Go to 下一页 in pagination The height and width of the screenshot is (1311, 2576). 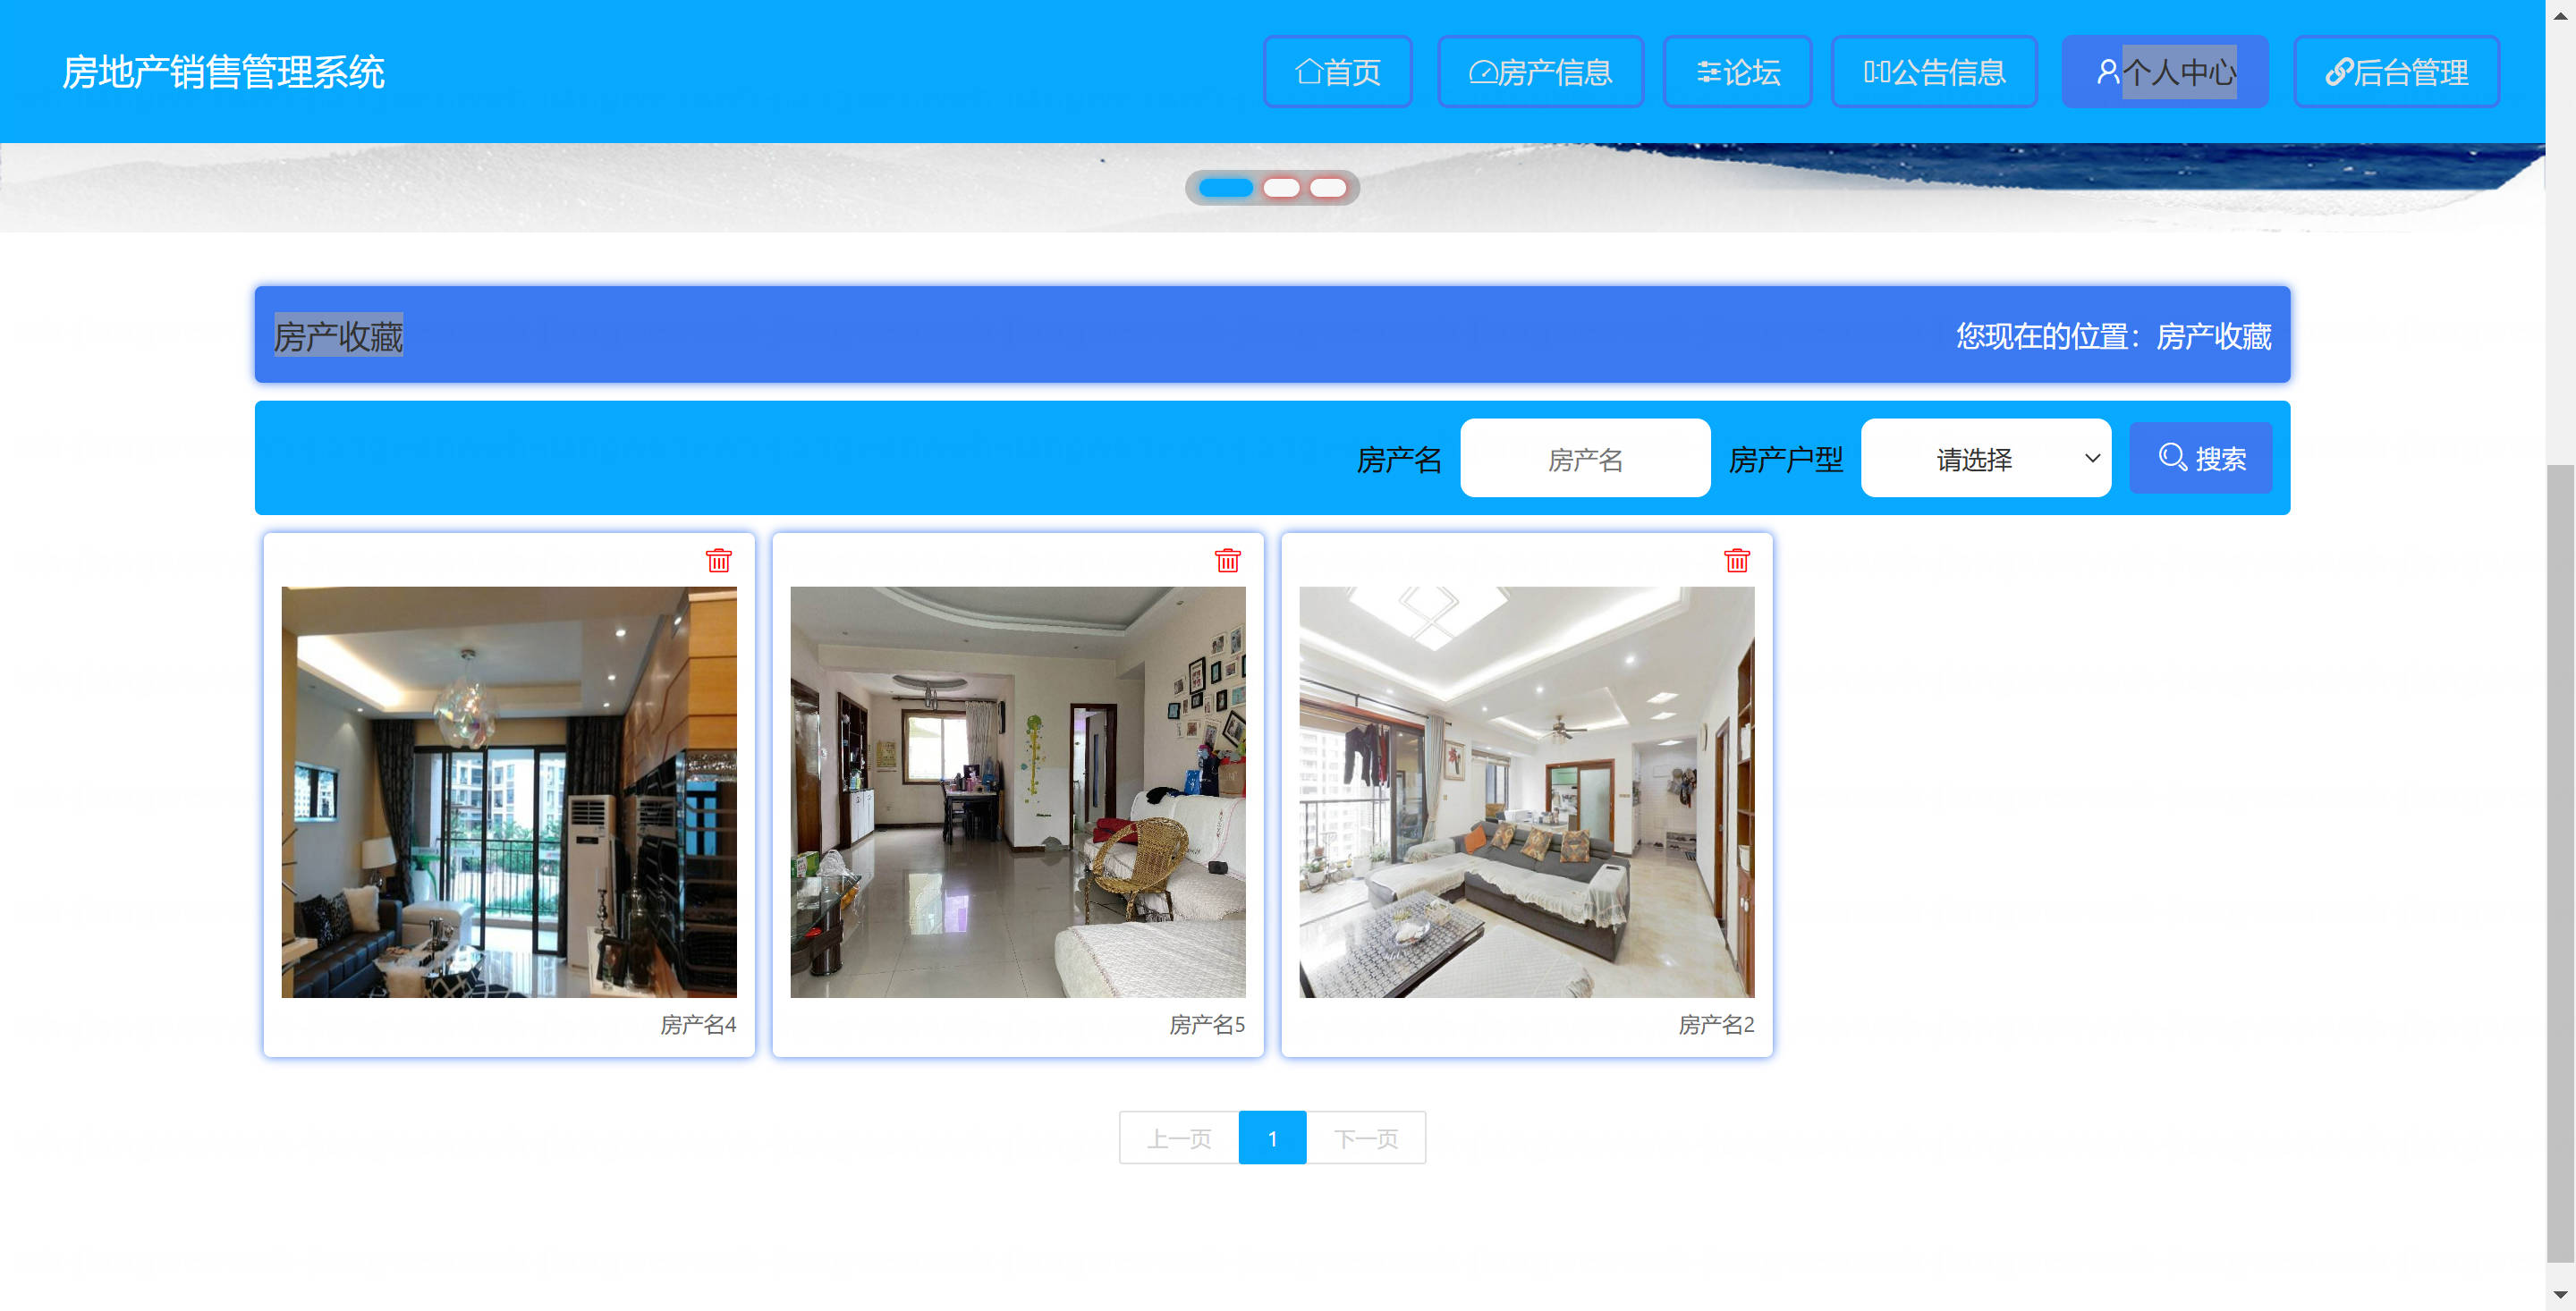pyautogui.click(x=1365, y=1138)
